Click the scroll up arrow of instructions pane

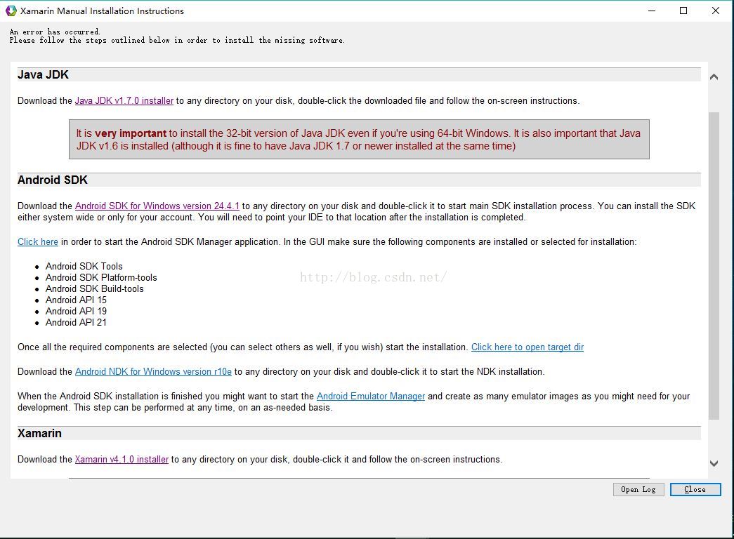pyautogui.click(x=714, y=76)
